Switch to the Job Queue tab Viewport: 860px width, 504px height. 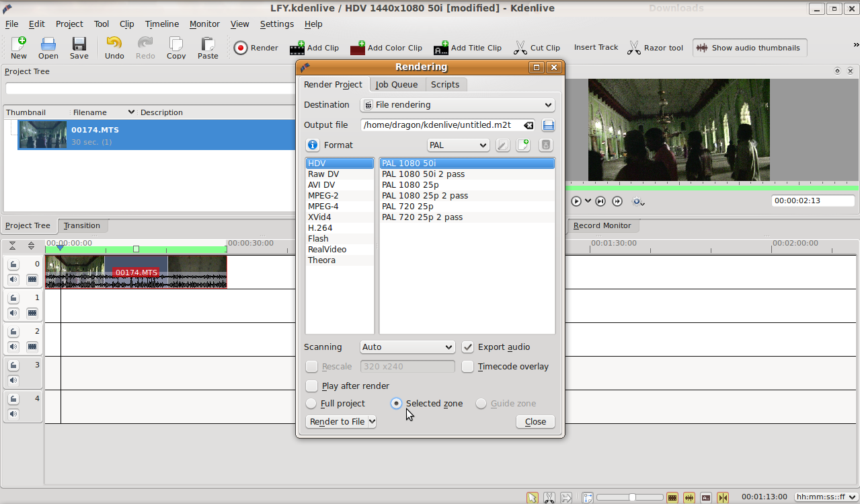click(x=397, y=84)
